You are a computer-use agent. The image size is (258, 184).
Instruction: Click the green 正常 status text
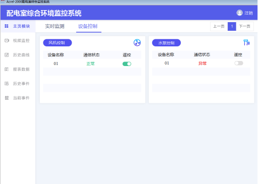[x=90, y=64]
